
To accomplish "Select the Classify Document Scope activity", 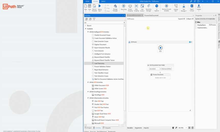I will click(102, 35).
